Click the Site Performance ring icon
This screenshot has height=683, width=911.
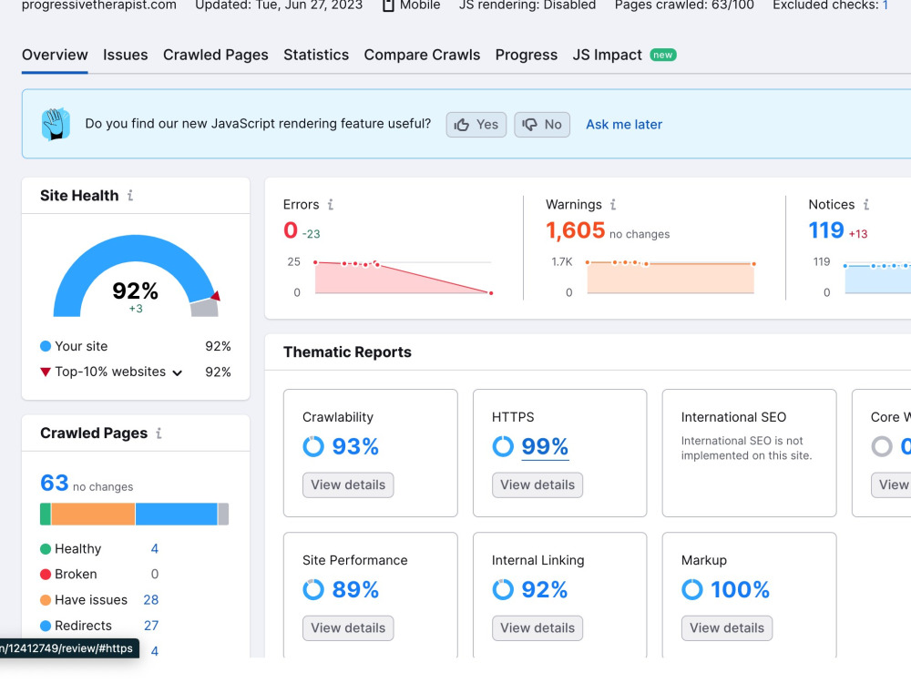(313, 589)
